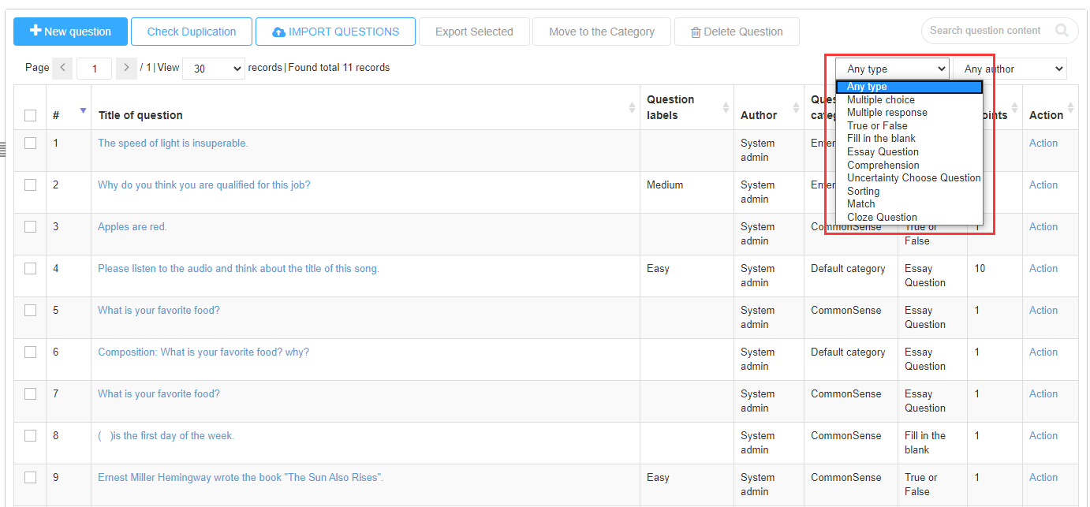The height and width of the screenshot is (507, 1090).
Task: Open 'Composition: What is your favorite food? why?'
Action: 203,352
